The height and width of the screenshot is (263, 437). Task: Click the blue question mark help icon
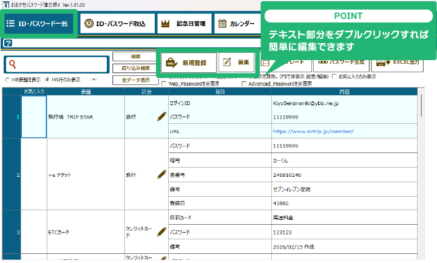[8, 43]
